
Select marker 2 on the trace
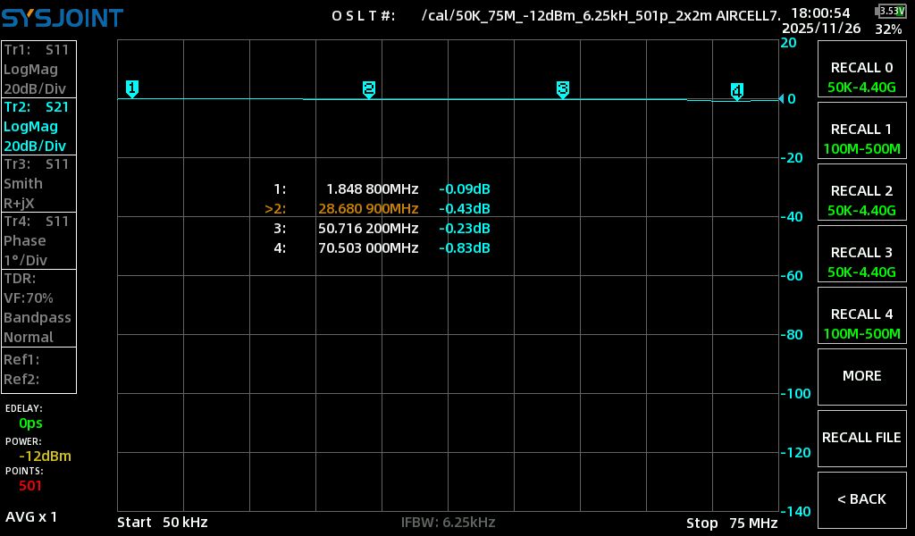368,88
